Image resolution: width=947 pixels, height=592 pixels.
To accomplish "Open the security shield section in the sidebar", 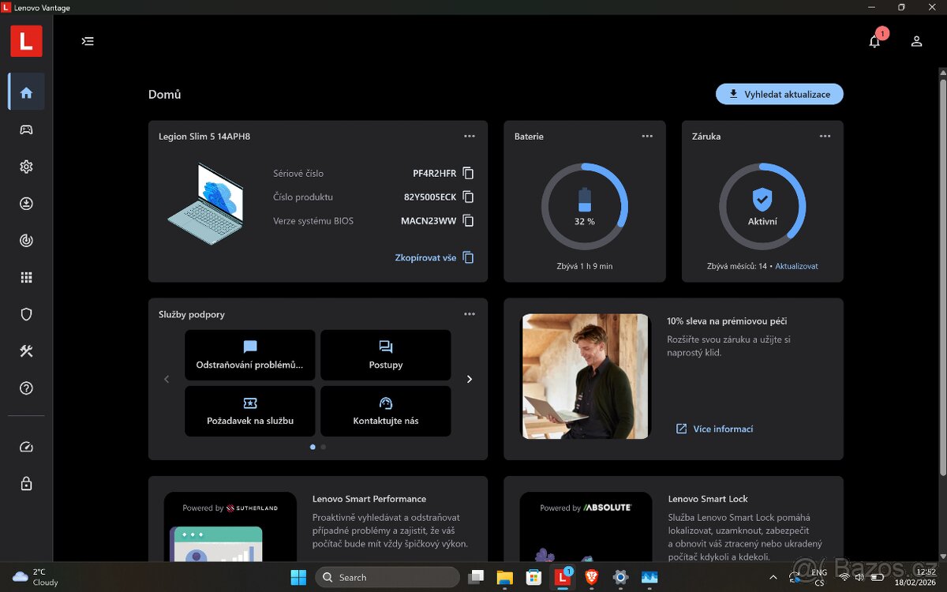I will [26, 313].
